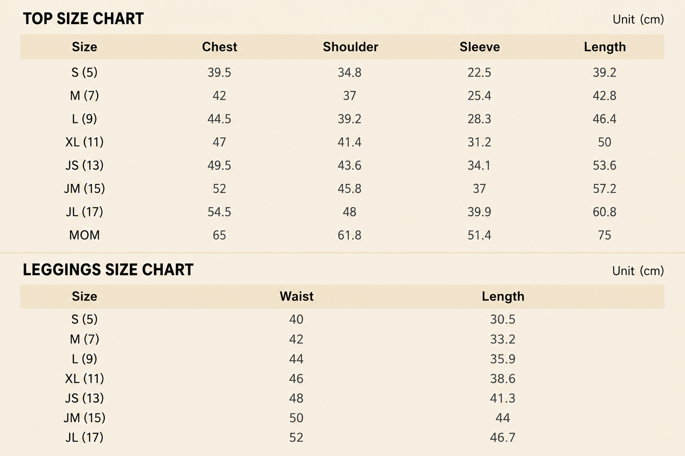Image resolution: width=685 pixels, height=456 pixels.
Task: Click the TOP SIZE CHART heading
Action: (83, 19)
